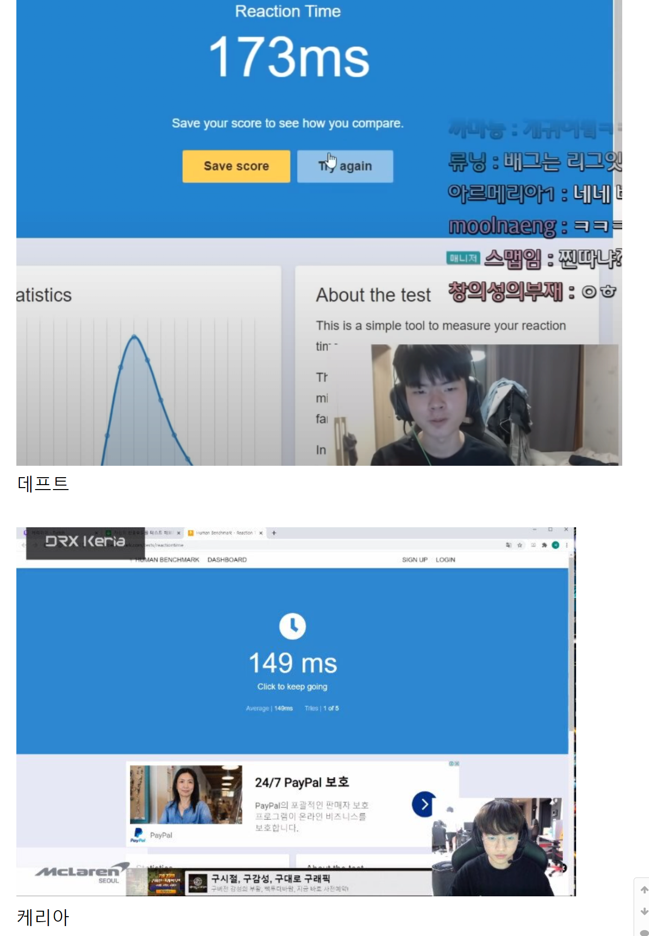
Task: Click the 아르메리아1 chat message
Action: (534, 193)
